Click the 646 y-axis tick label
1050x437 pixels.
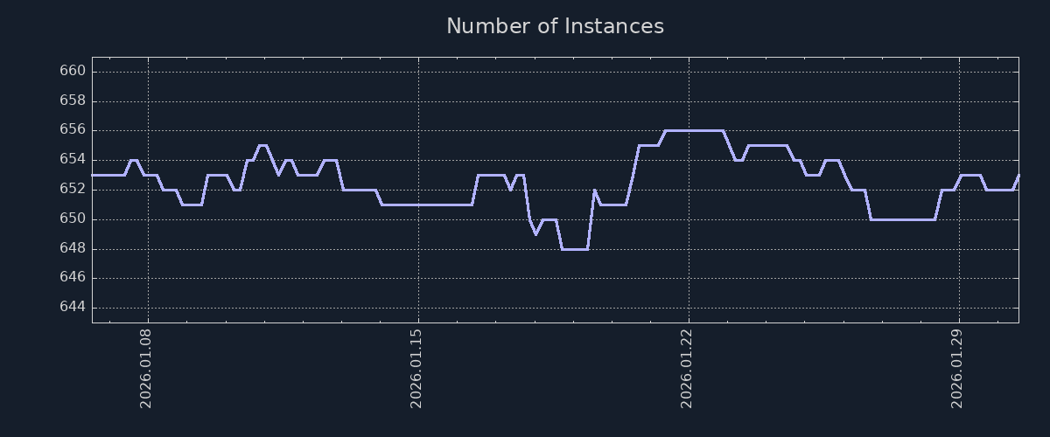(73, 278)
